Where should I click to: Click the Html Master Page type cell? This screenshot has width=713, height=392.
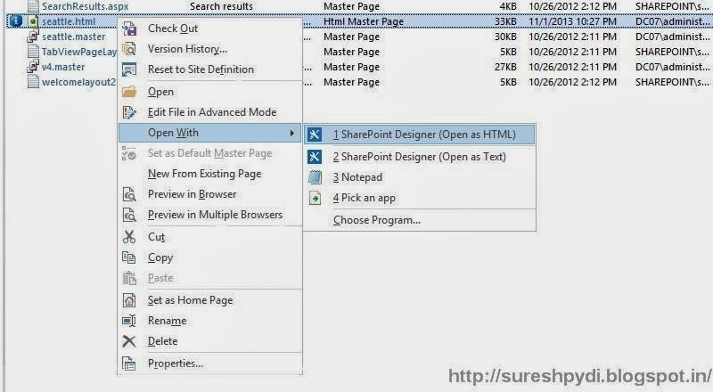[364, 21]
